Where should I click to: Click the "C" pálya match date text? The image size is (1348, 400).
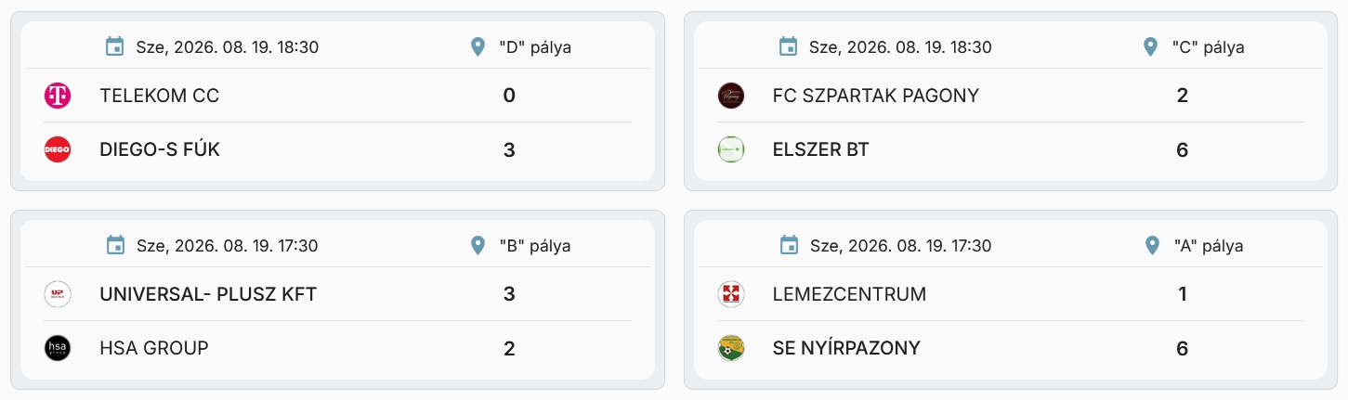[900, 46]
